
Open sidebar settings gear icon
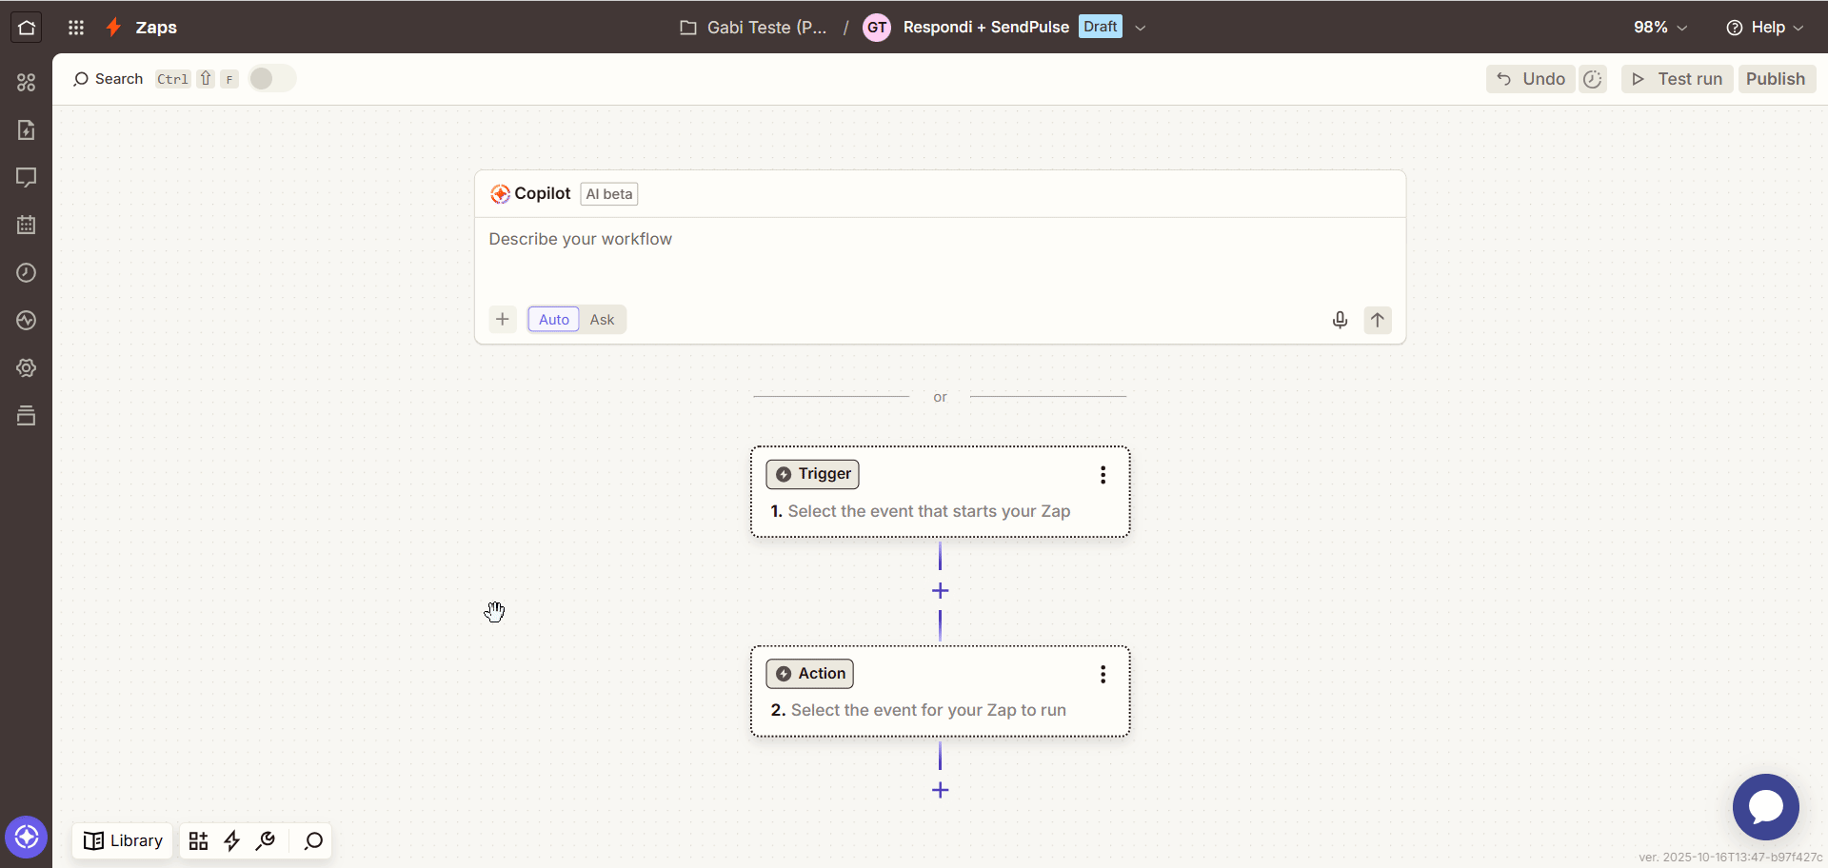point(27,368)
